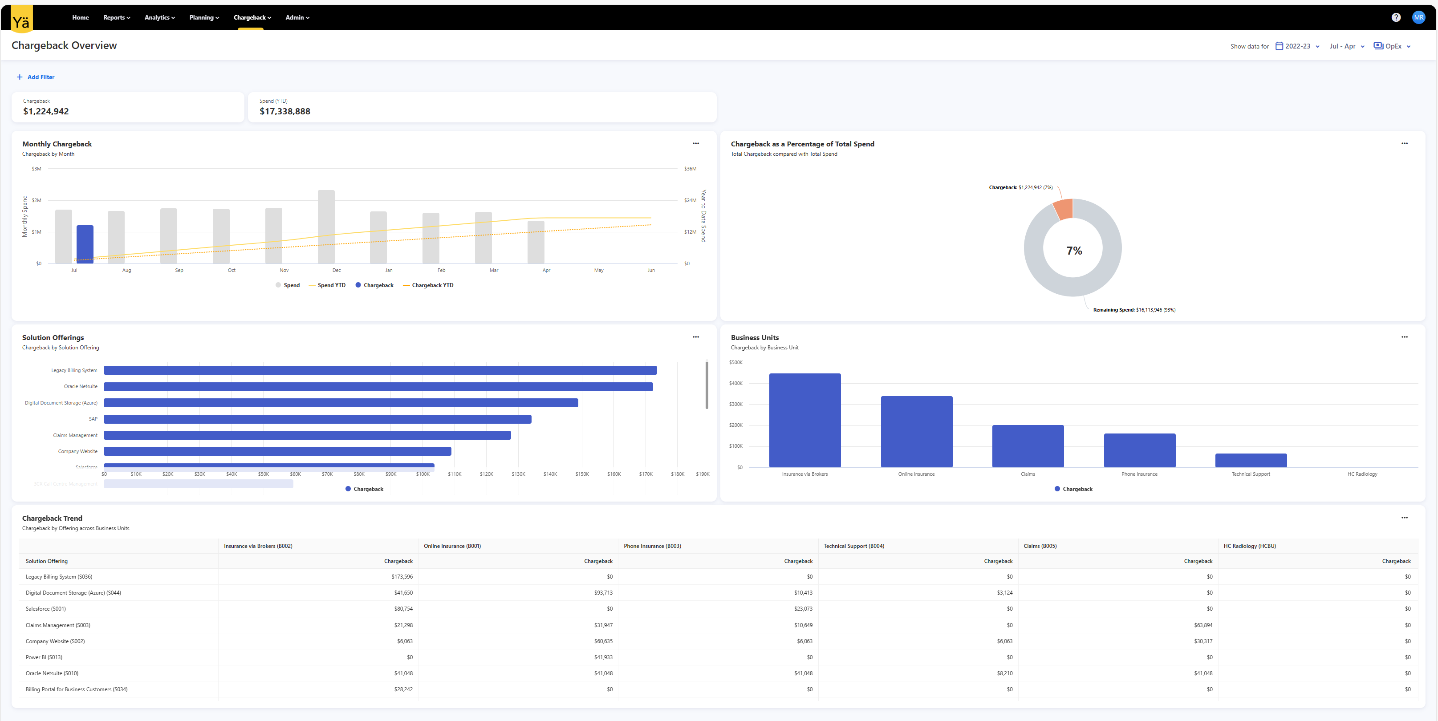Open Business Units more options menu
1438x721 pixels.
click(x=1404, y=337)
